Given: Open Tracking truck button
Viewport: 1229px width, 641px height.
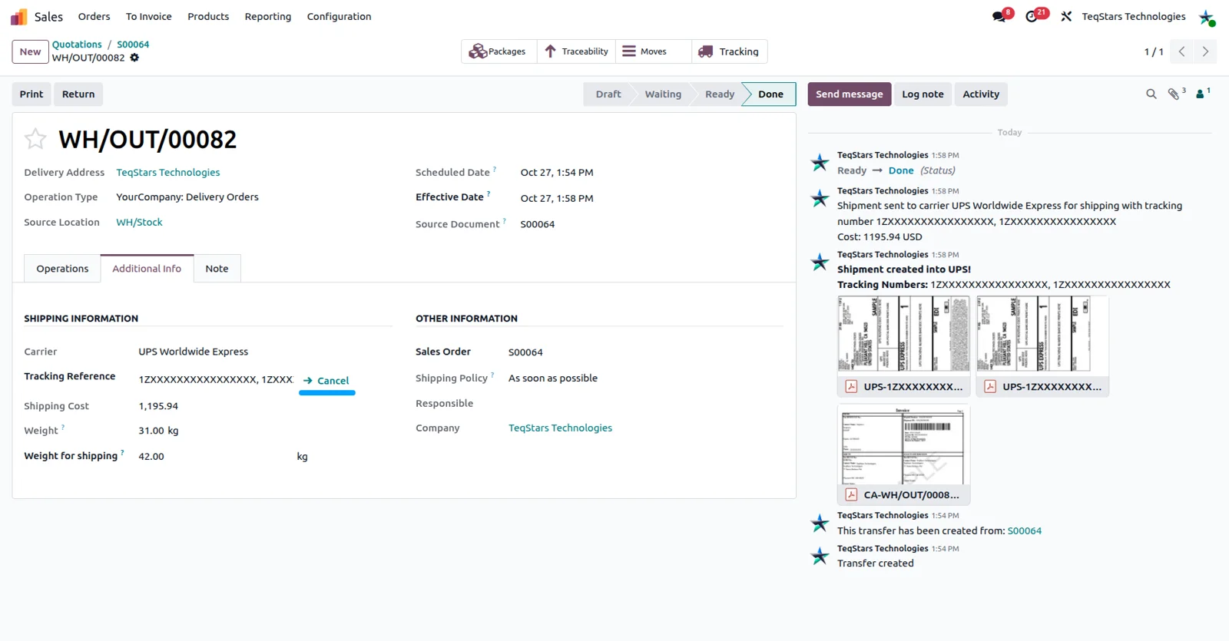Looking at the screenshot, I should [x=729, y=51].
